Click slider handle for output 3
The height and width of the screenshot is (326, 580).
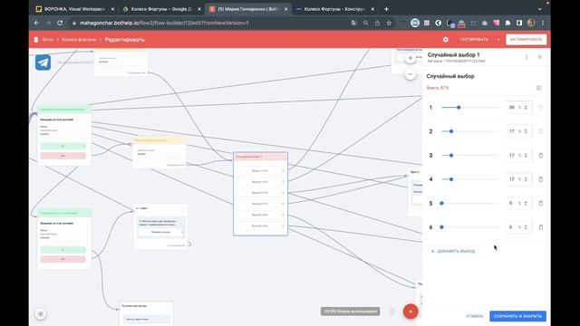click(451, 155)
